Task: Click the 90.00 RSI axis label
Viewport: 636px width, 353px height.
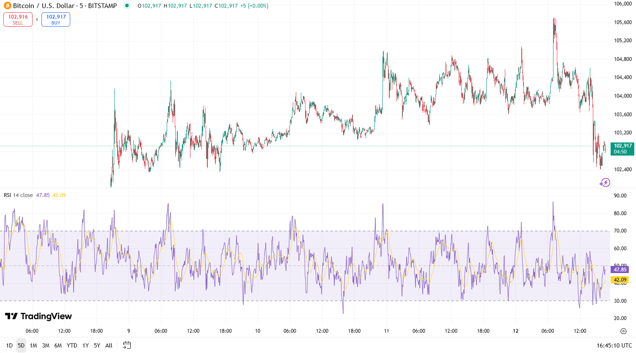Action: click(620, 196)
